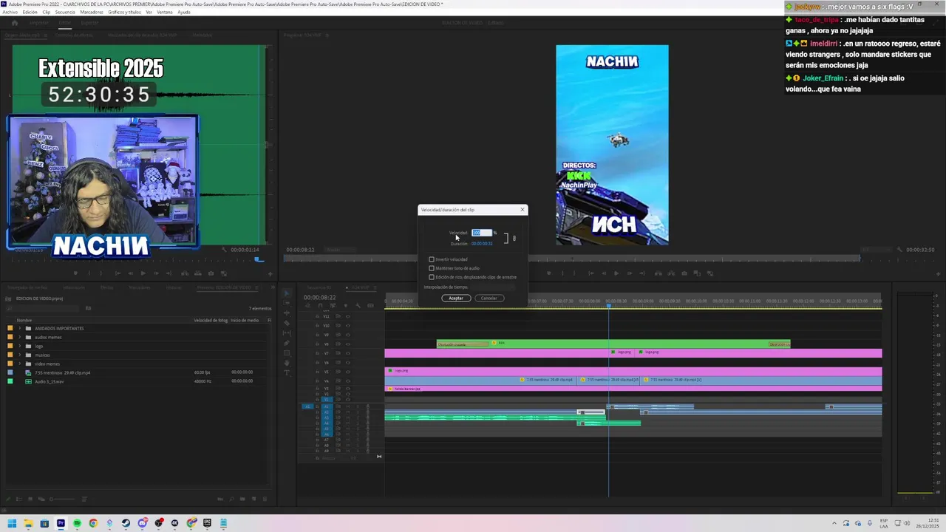
Task: Click the link chain icon for speed and duration
Action: (x=514, y=238)
